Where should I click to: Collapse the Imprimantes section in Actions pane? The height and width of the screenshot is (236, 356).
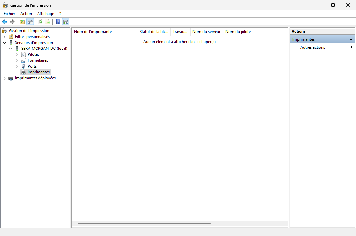click(x=351, y=39)
